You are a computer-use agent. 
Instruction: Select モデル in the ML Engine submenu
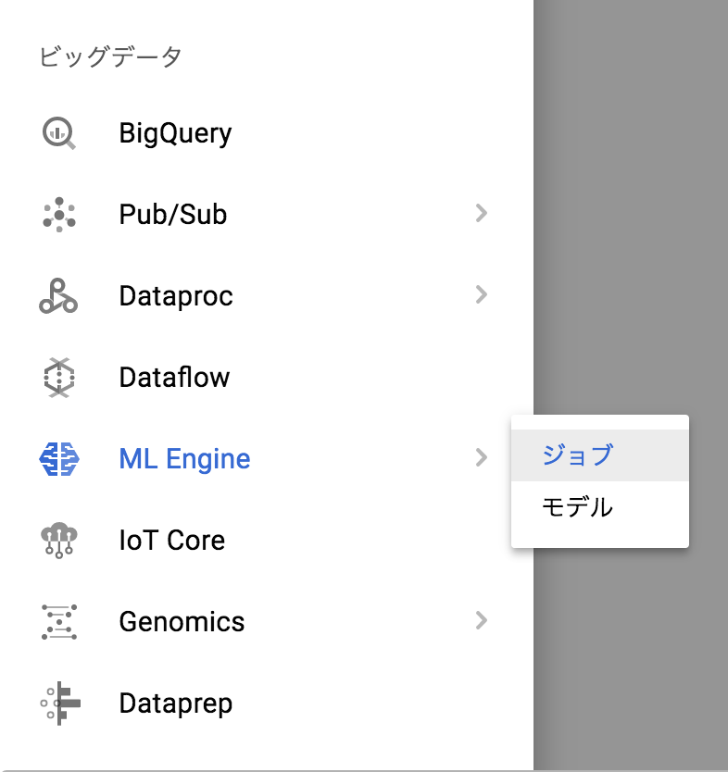click(577, 507)
